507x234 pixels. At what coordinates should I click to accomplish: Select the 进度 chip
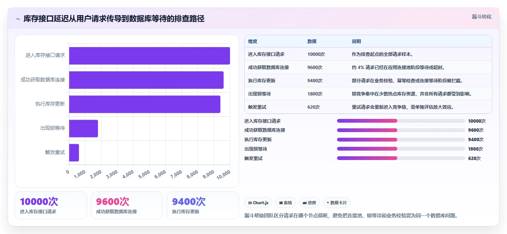[309, 203]
